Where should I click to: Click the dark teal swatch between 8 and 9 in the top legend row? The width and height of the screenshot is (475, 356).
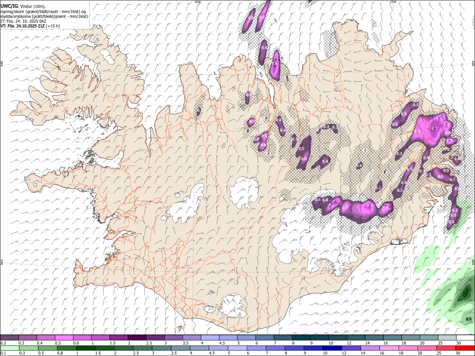tap(301, 338)
